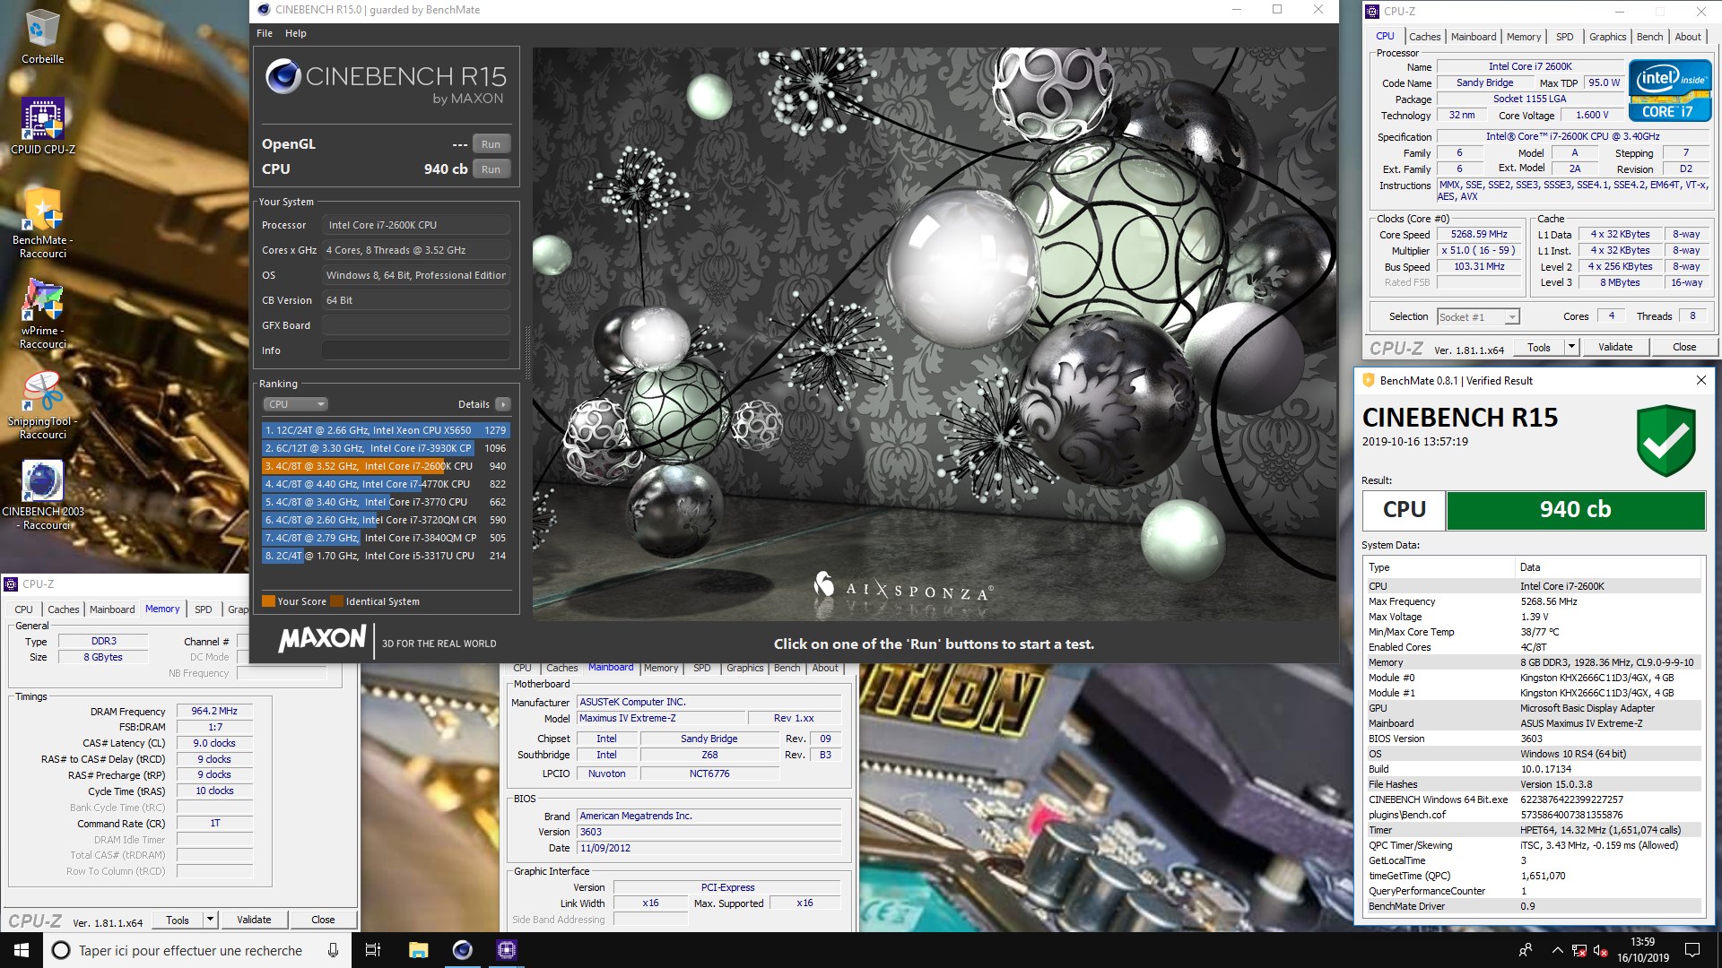Close the BenchMate Verified Result window
The height and width of the screenshot is (968, 1722).
pyautogui.click(x=1700, y=380)
